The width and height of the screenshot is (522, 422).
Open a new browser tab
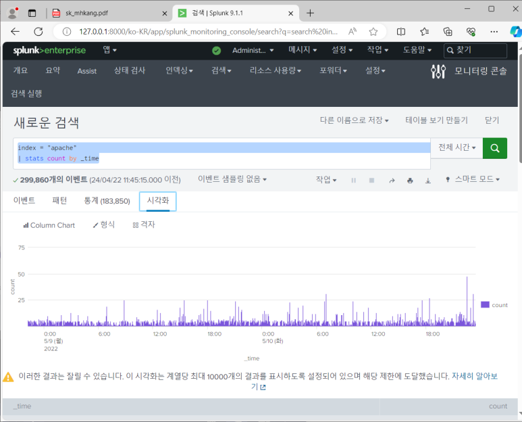(x=310, y=13)
